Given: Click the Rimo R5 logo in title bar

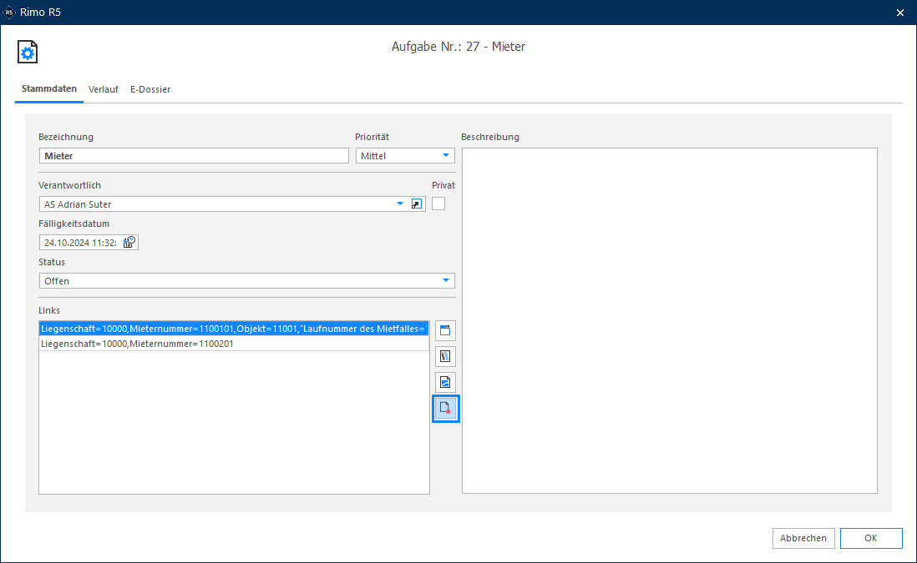Looking at the screenshot, I should [x=9, y=13].
